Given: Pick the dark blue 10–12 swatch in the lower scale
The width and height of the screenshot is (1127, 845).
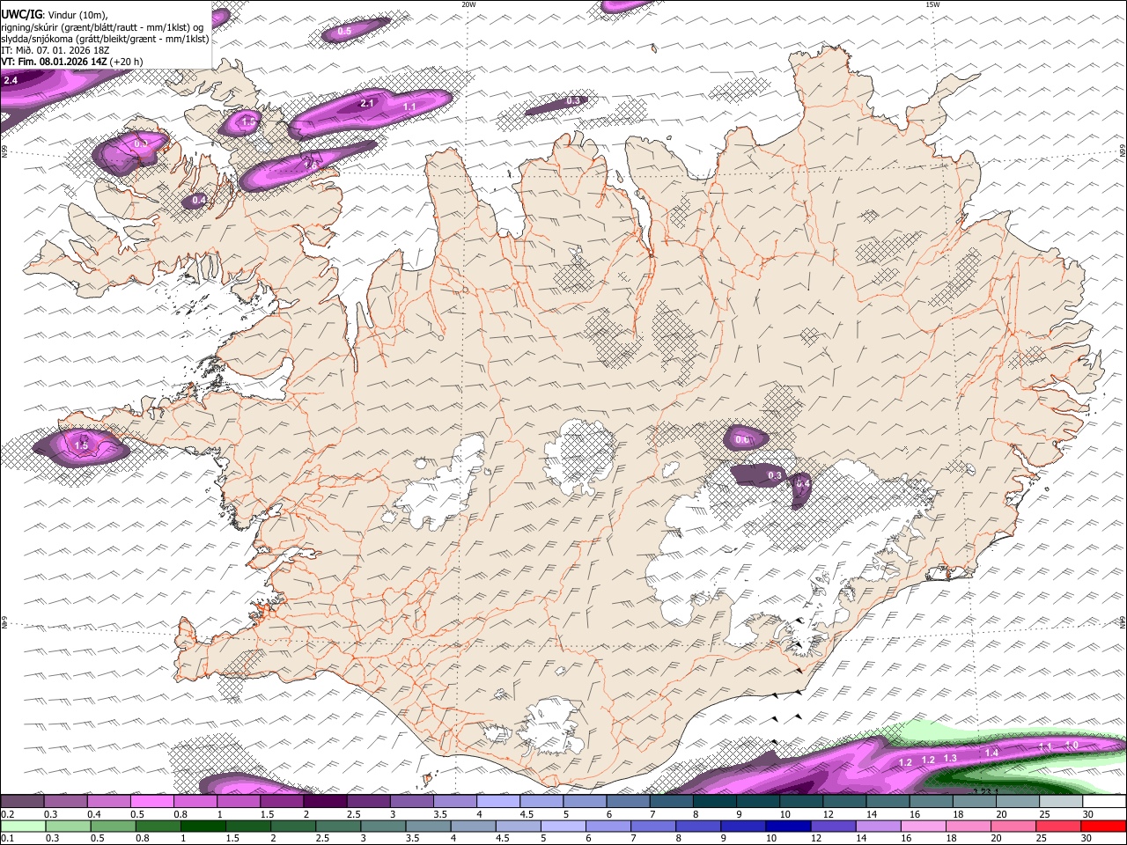Looking at the screenshot, I should coord(787,827).
